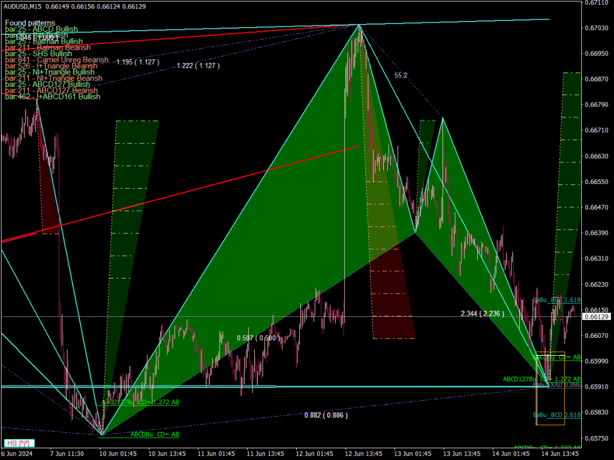Select the current price 0.66129 marker
The image size is (614, 460).
pyautogui.click(x=597, y=316)
